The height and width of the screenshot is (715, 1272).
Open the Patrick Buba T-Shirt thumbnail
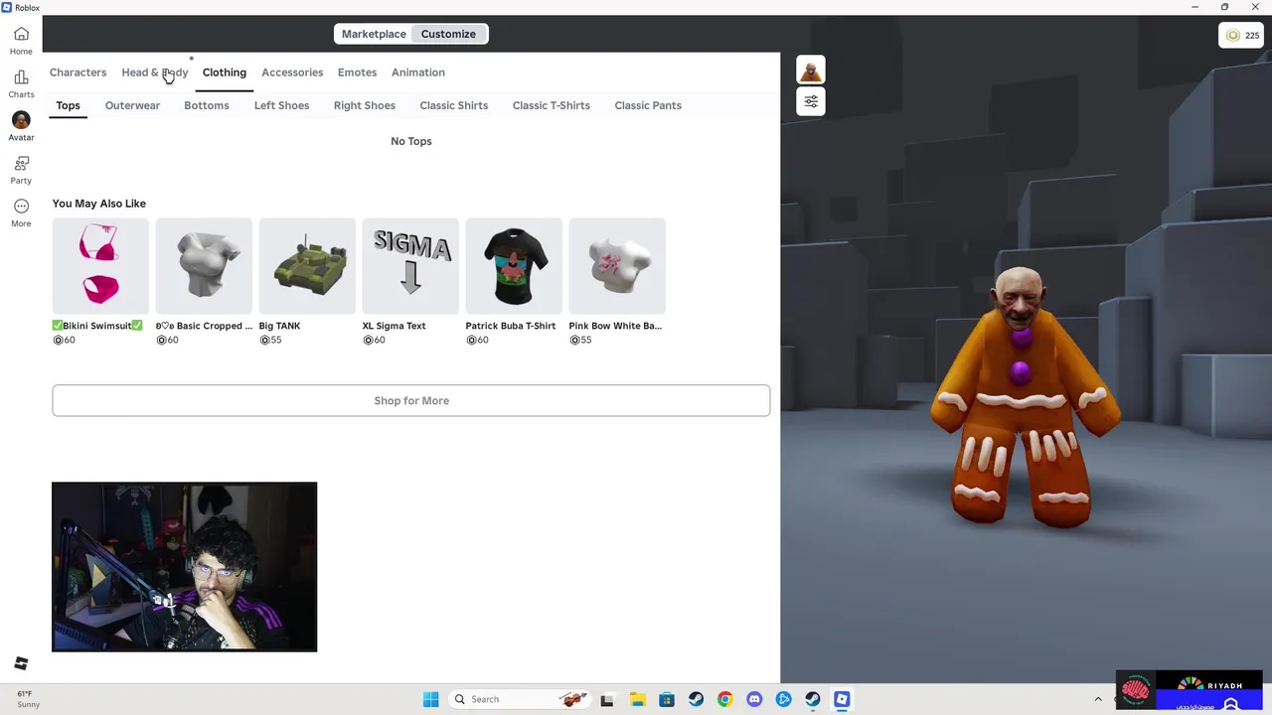point(514,266)
